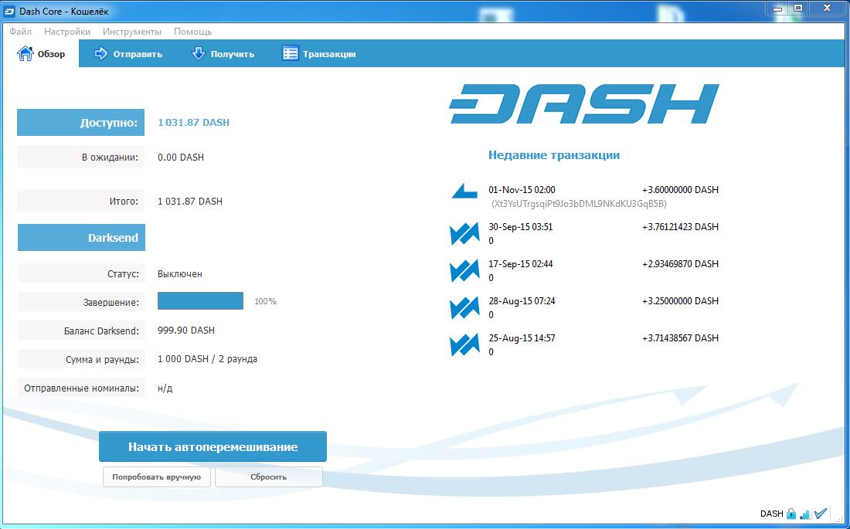Click the wallet lock icon in status bar
Image resolution: width=850 pixels, height=529 pixels.
point(791,514)
